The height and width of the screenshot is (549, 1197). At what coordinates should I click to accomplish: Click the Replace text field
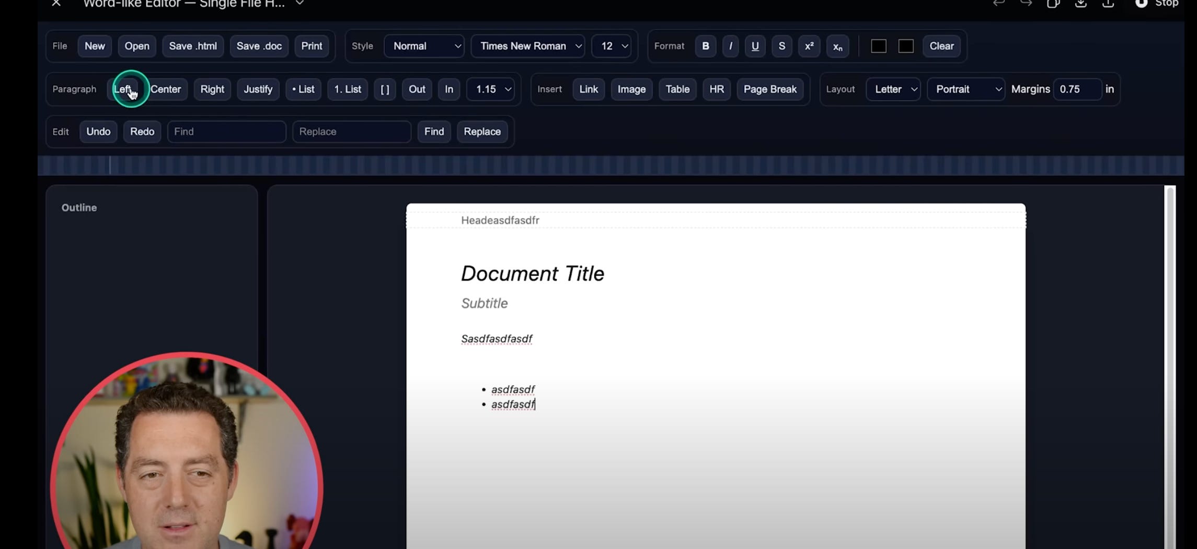click(352, 132)
